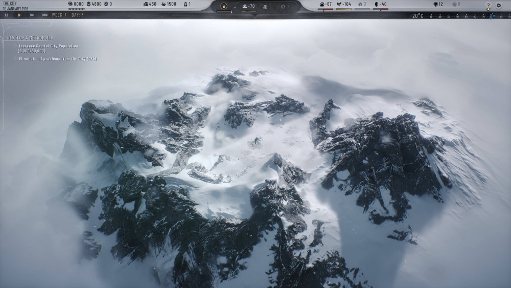Open the generator flame icon
511x288 pixels.
click(x=224, y=6)
